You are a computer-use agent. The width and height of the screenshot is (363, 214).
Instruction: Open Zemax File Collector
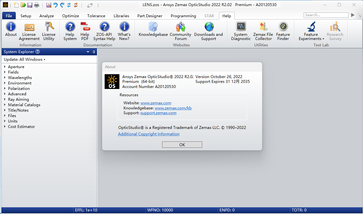(x=263, y=31)
